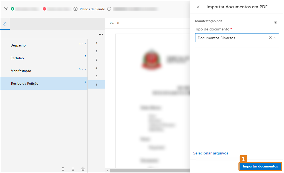Image resolution: width=284 pixels, height=173 pixels.
Task: Open print options via the printer icon
Action: 83,168
